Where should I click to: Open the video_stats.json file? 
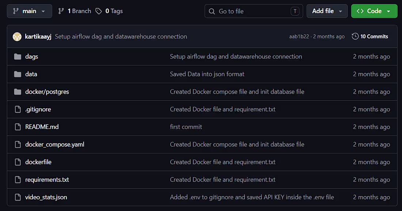pyautogui.click(x=46, y=197)
